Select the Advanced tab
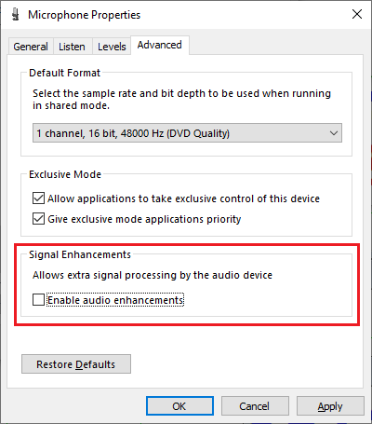 (160, 45)
